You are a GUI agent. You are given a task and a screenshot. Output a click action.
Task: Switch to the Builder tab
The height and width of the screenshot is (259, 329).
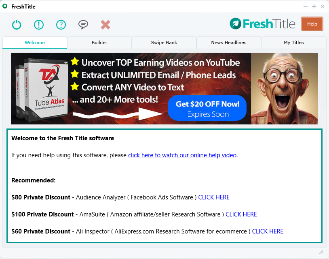(99, 43)
